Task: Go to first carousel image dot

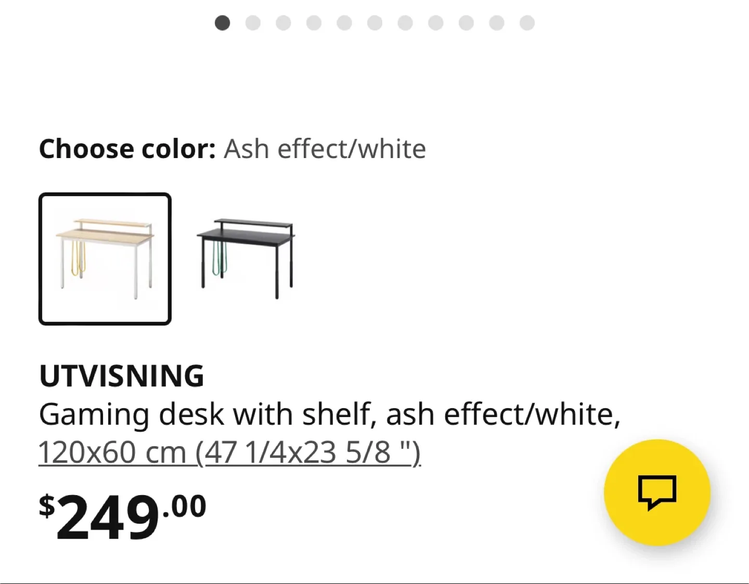Action: (x=223, y=23)
